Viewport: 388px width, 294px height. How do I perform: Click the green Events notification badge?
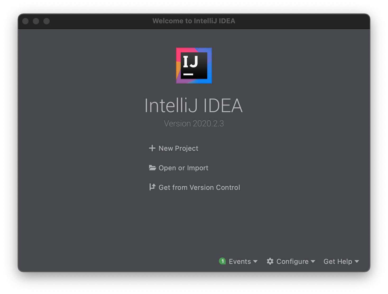coord(222,261)
